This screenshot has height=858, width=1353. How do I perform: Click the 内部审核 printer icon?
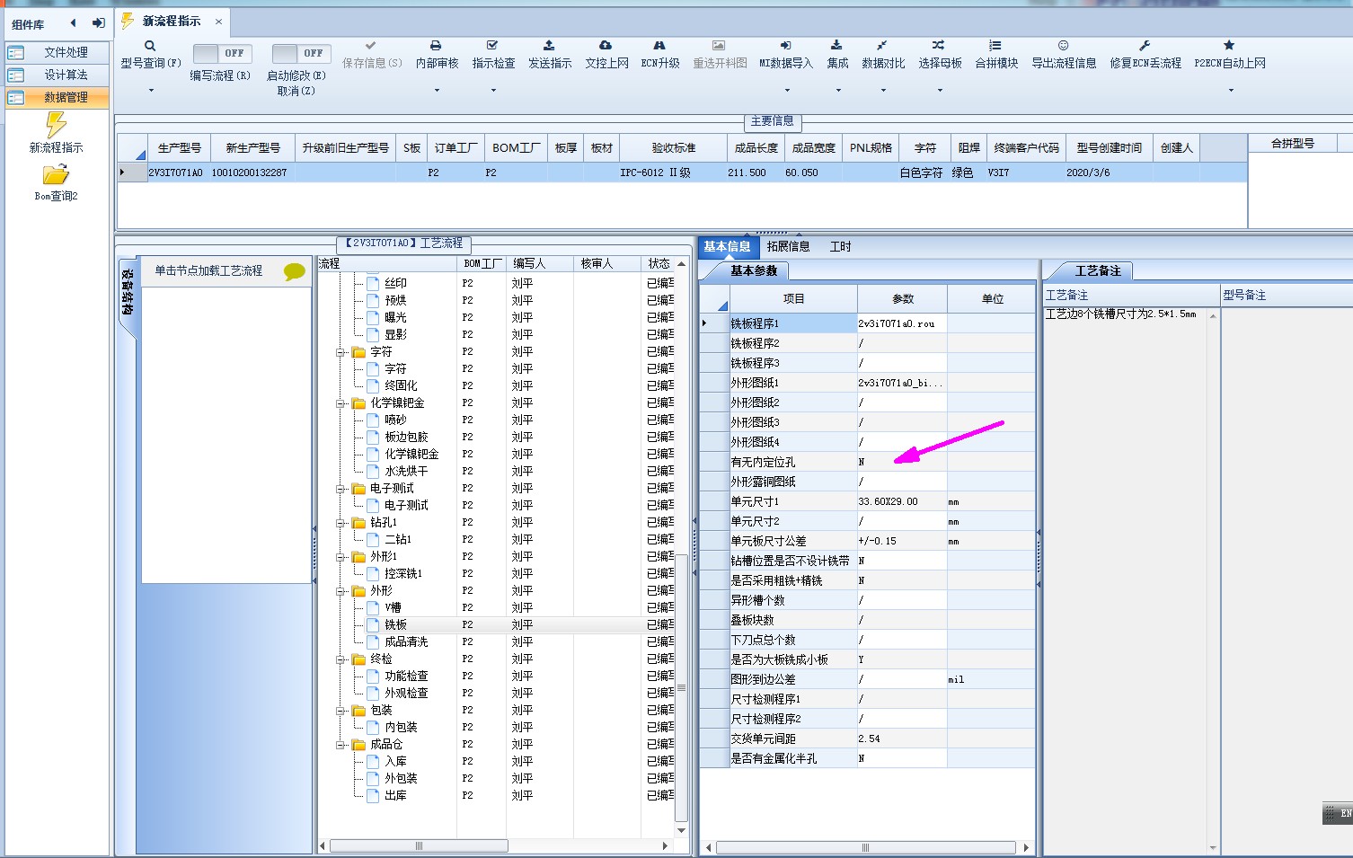click(436, 45)
